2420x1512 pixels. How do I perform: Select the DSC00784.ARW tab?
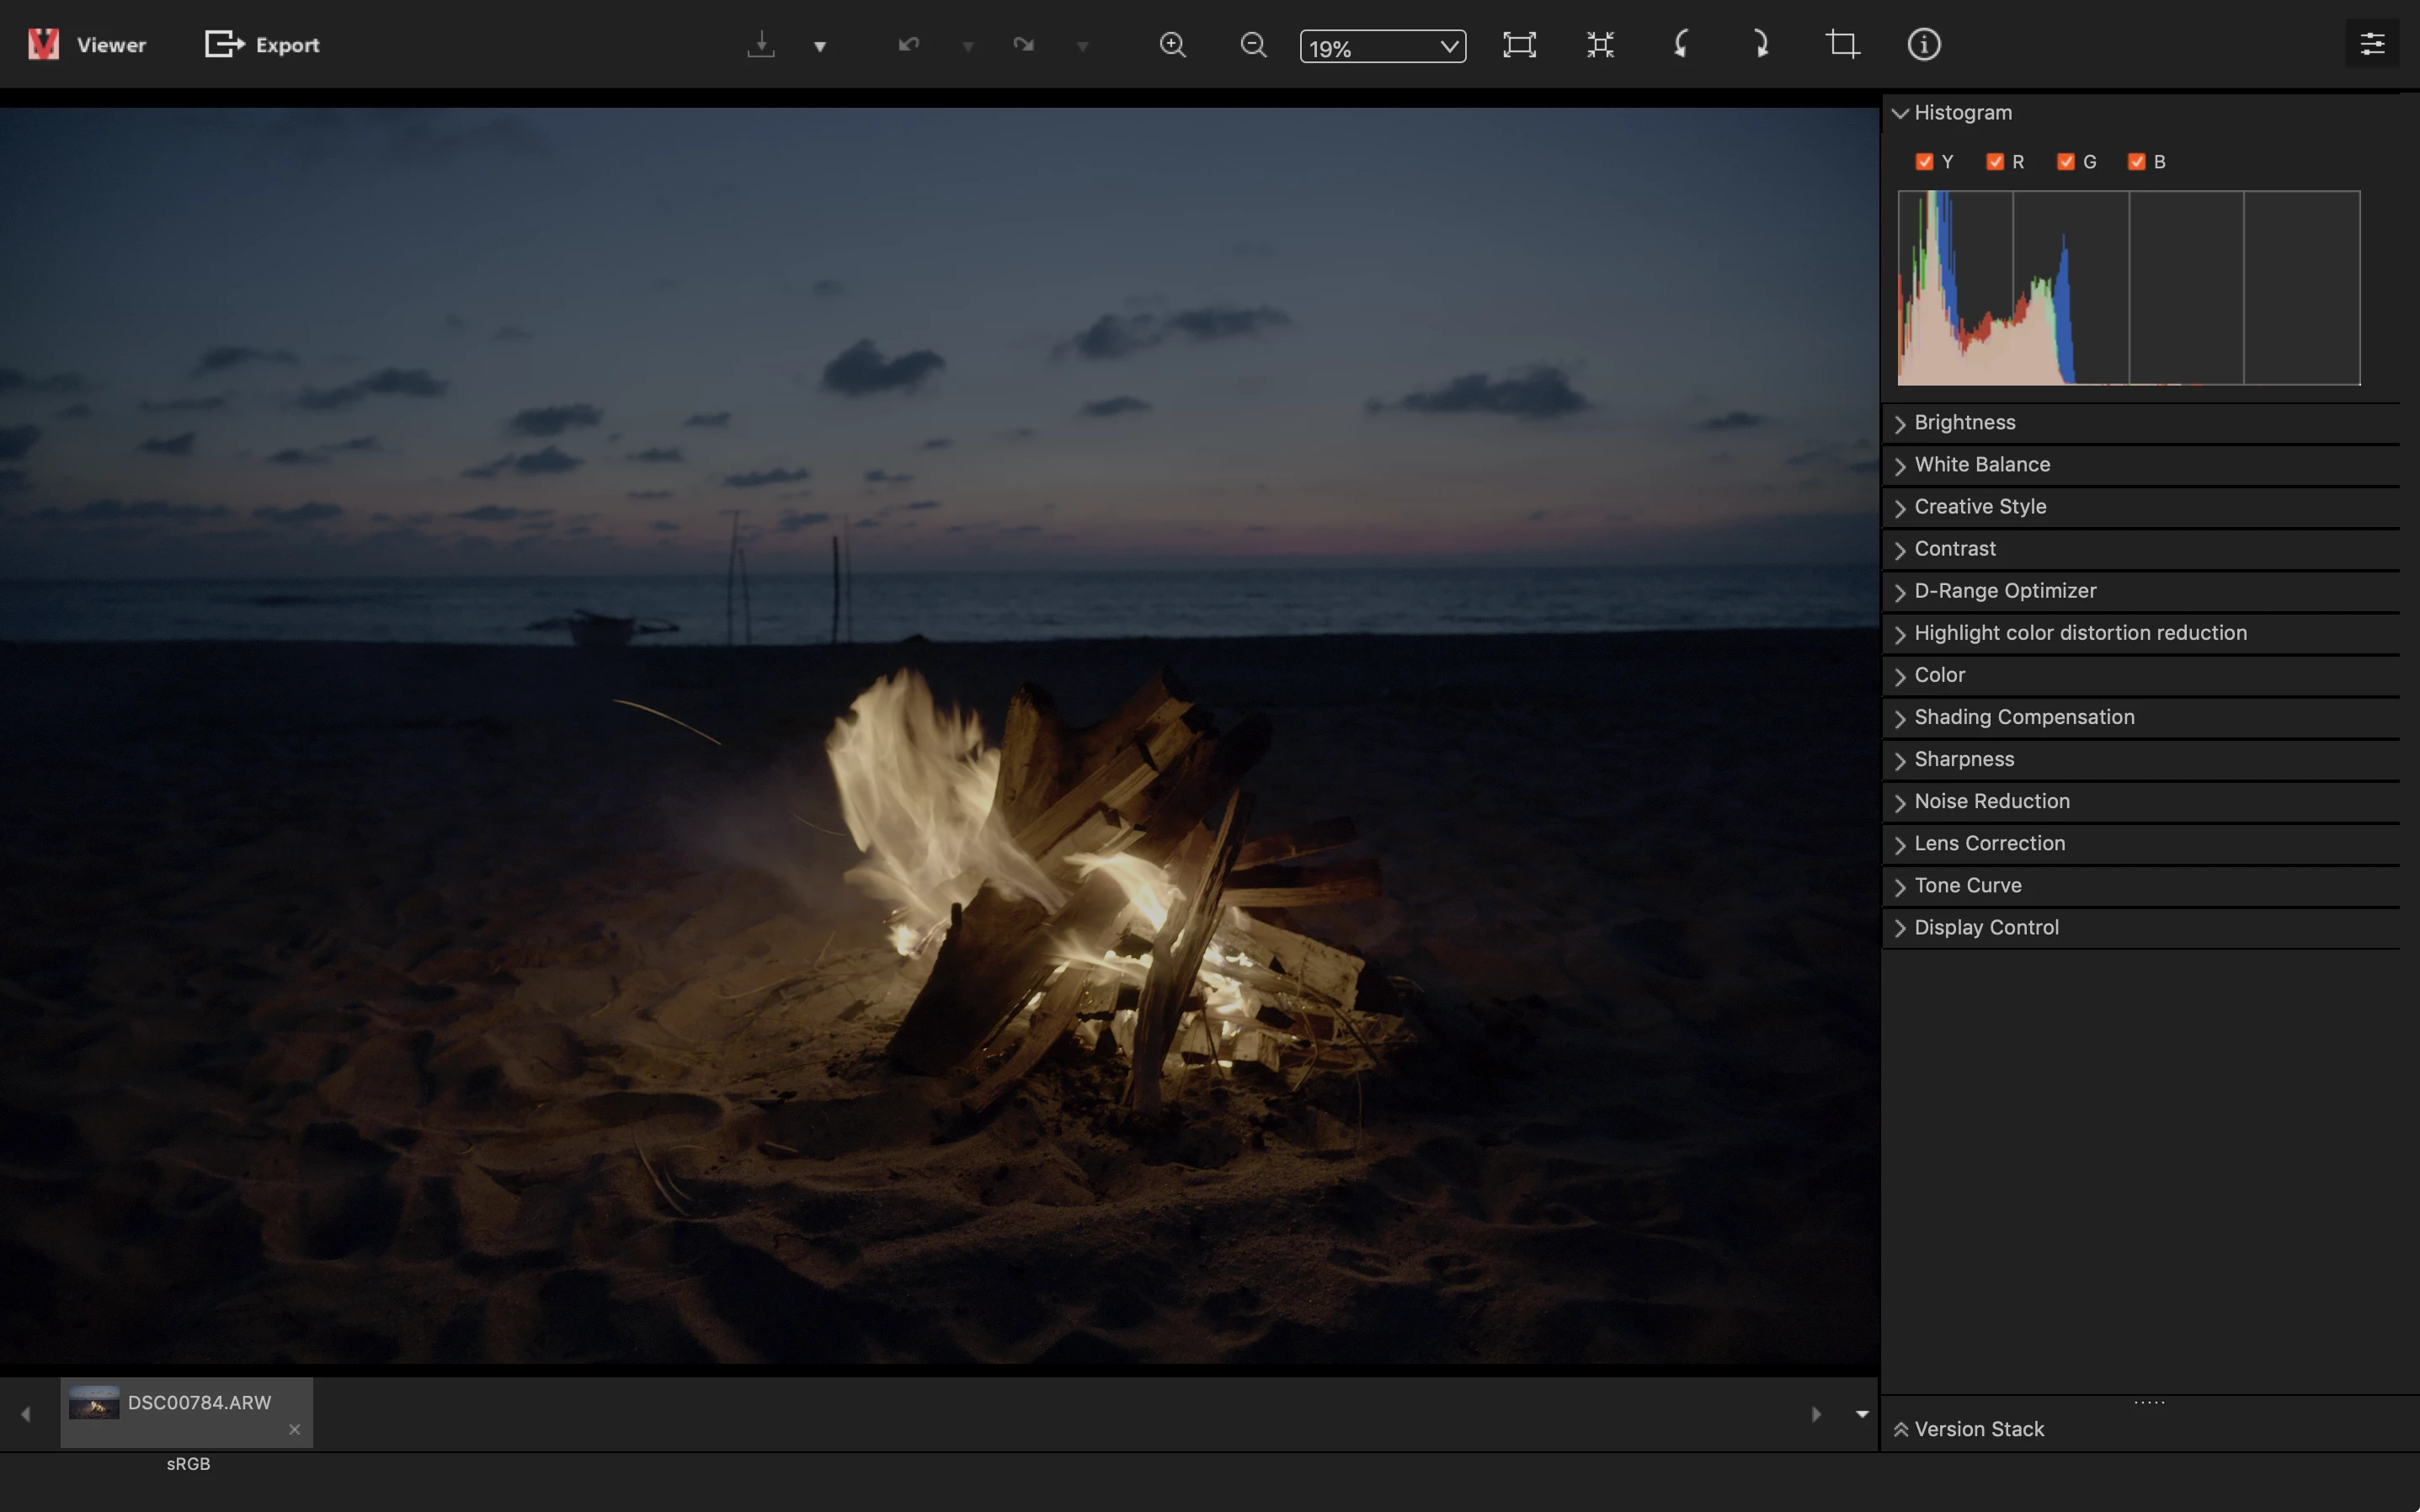point(198,1403)
